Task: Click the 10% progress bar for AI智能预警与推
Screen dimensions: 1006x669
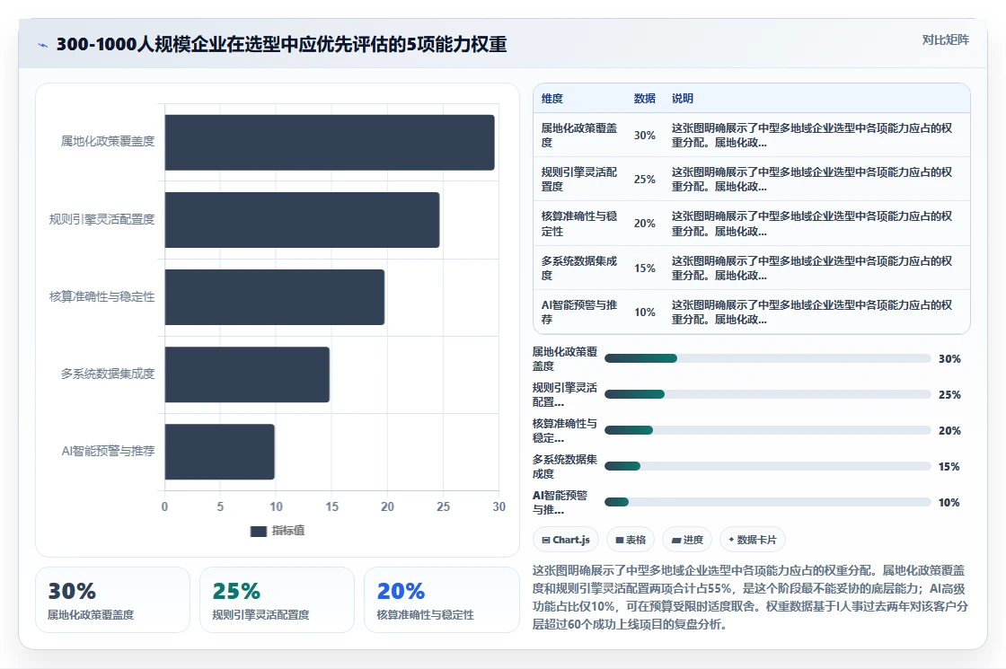Action: coord(768,502)
